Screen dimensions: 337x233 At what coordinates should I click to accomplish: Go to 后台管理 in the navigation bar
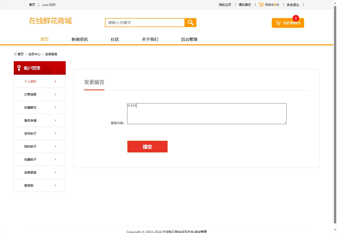click(x=189, y=39)
